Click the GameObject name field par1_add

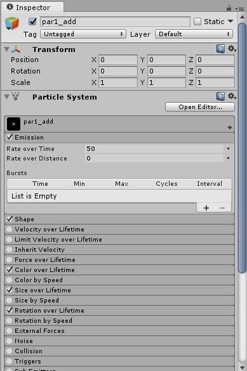tap(115, 22)
